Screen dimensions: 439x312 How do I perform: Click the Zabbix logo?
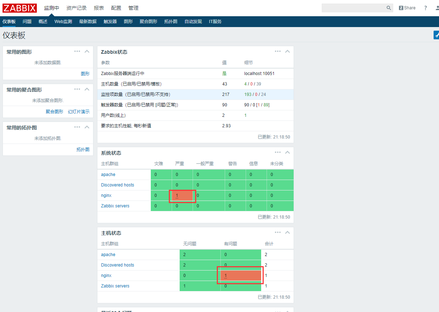point(19,8)
